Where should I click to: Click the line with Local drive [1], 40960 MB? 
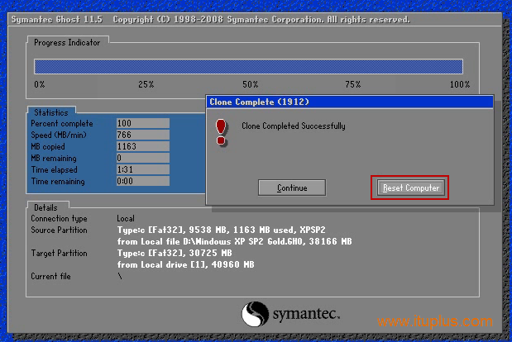(x=185, y=264)
